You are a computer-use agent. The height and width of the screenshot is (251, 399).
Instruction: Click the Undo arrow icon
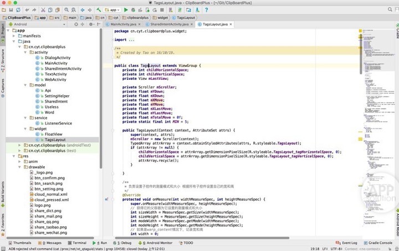[x=27, y=10]
